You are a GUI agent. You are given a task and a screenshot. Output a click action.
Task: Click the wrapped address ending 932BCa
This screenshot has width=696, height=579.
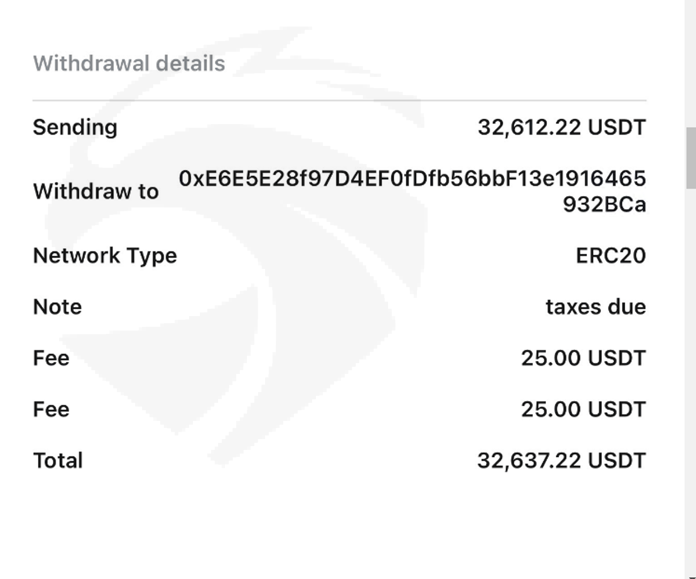point(604,204)
